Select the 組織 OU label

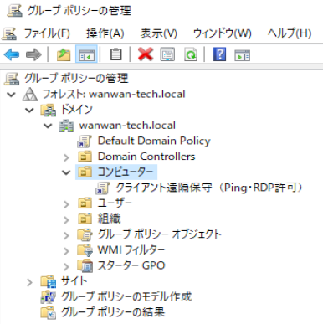[109, 219]
